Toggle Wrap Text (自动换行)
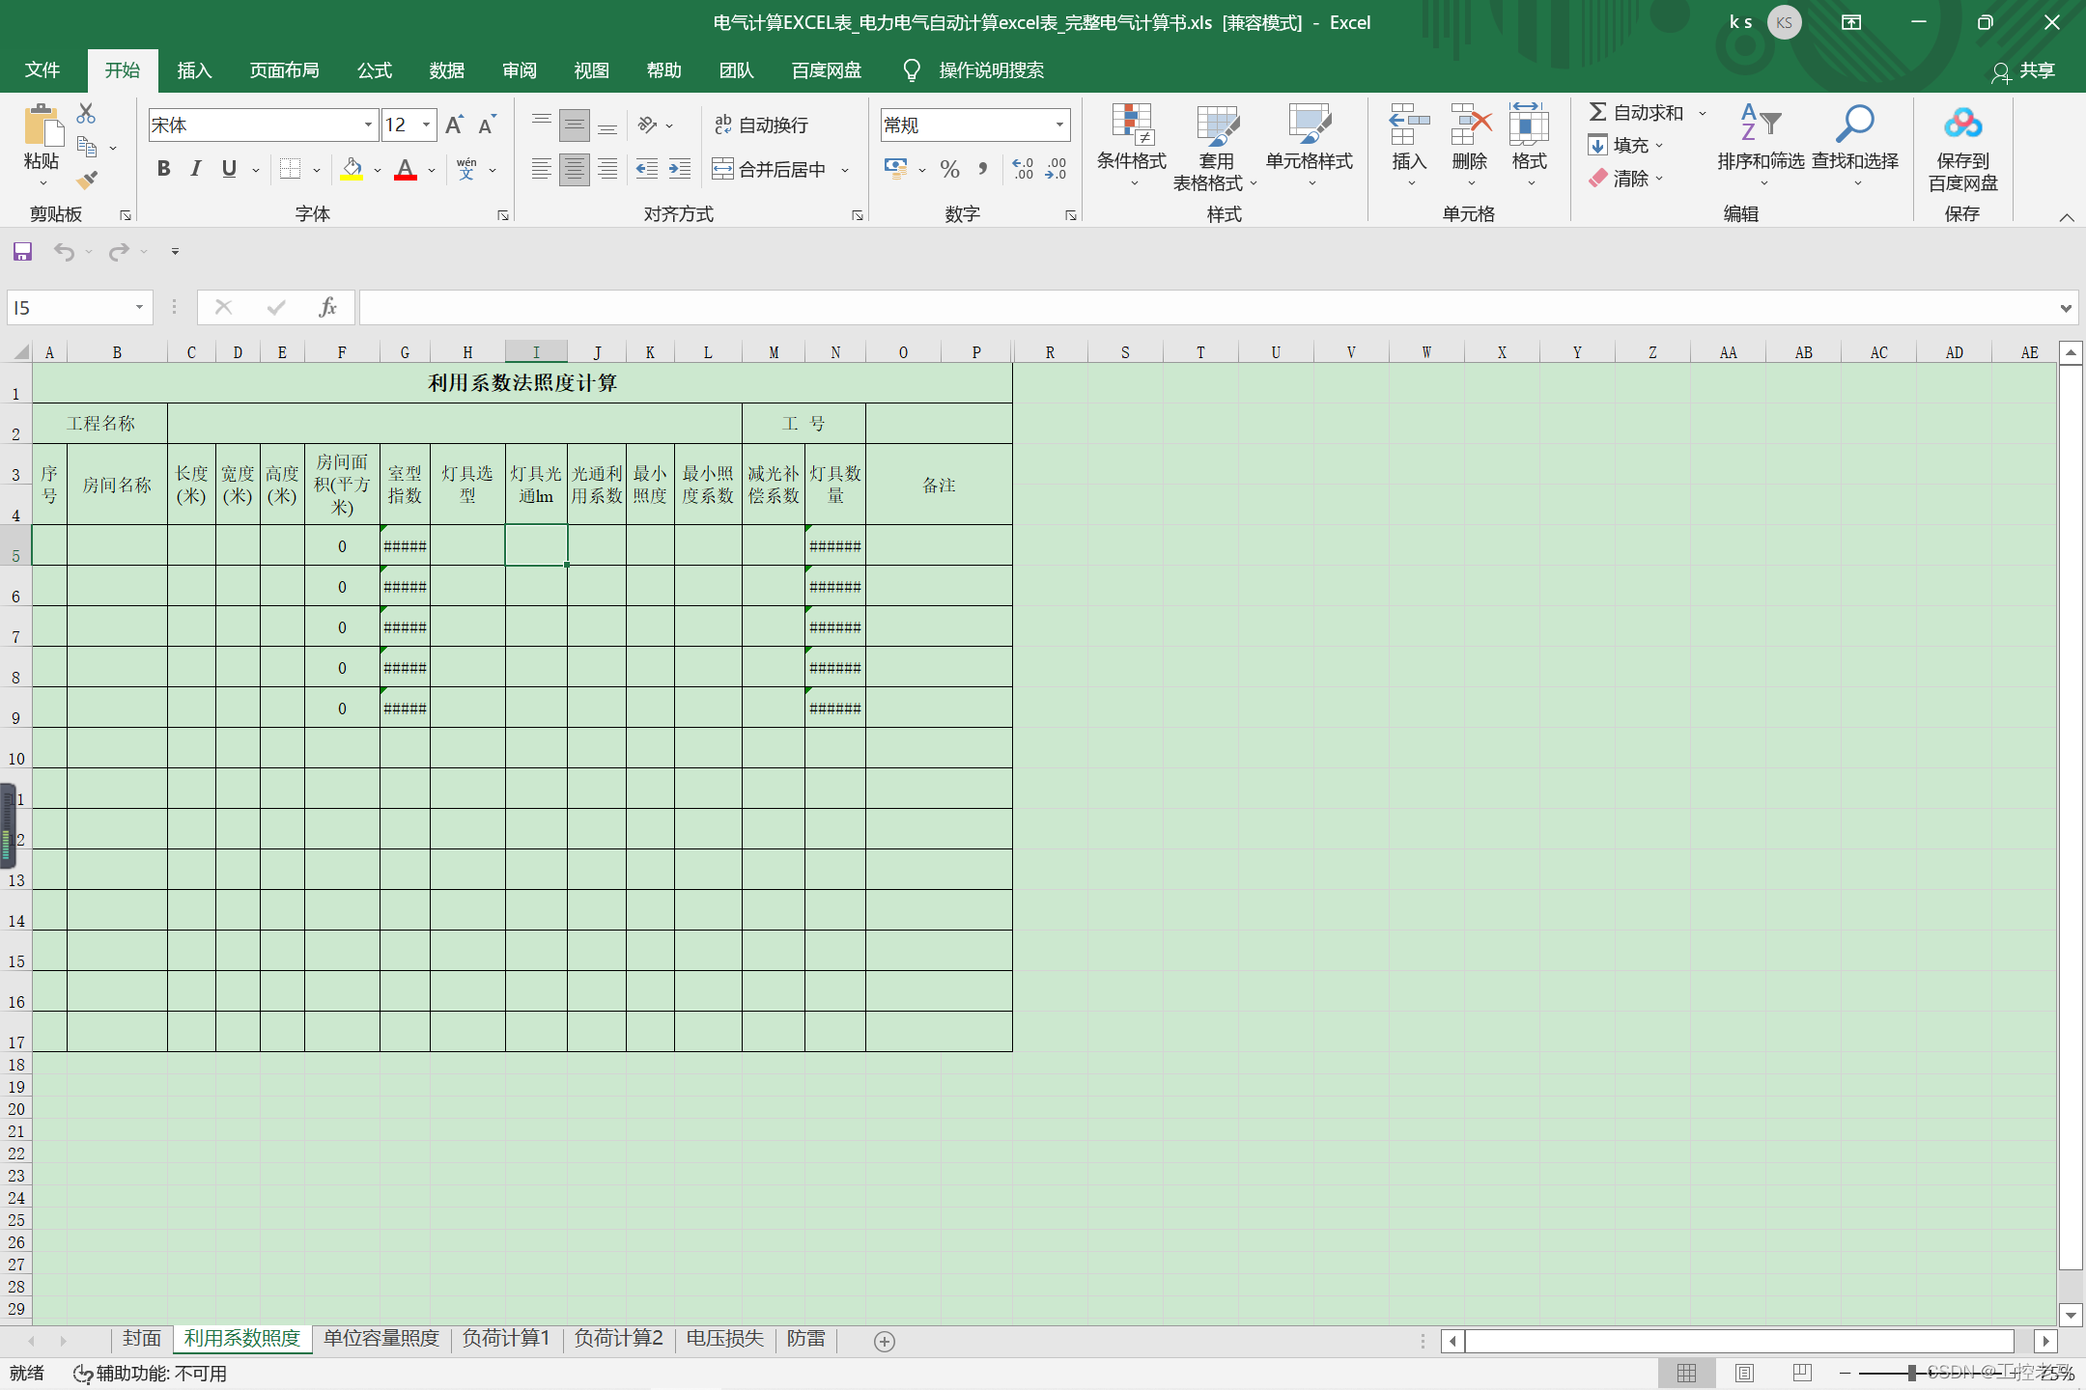 (761, 125)
